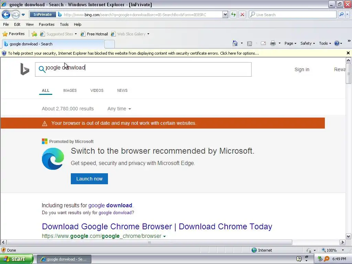Switch to the IMAGES results tab
The image size is (352, 264).
[70, 90]
